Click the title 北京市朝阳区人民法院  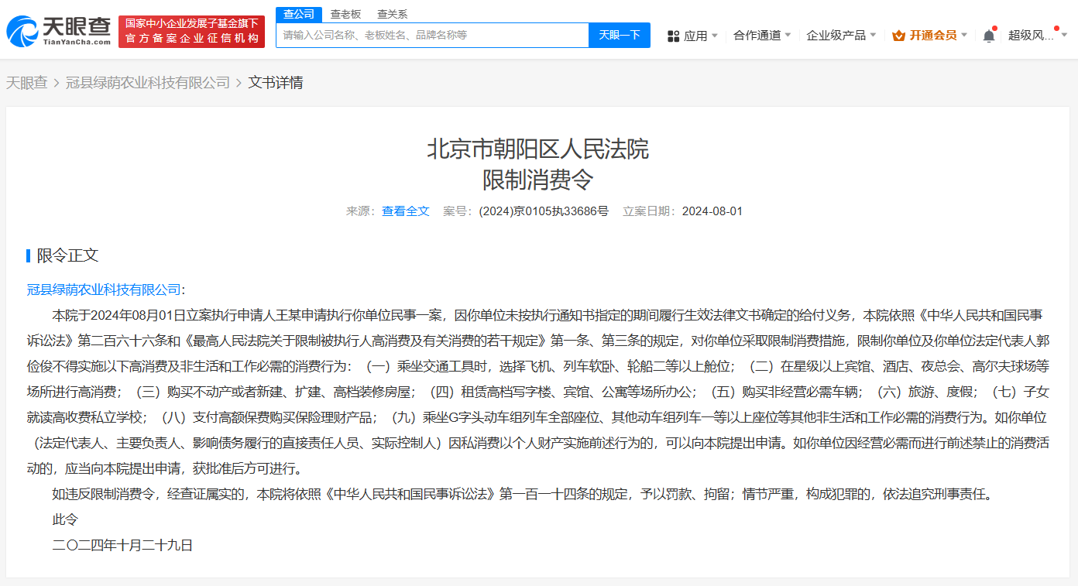[x=538, y=149]
